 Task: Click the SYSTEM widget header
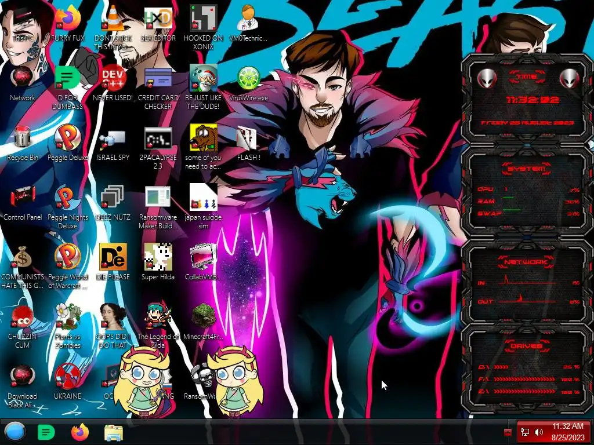[x=527, y=169]
